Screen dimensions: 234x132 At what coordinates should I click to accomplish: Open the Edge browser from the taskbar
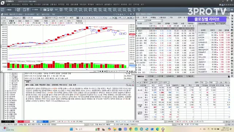[x=158, y=129]
